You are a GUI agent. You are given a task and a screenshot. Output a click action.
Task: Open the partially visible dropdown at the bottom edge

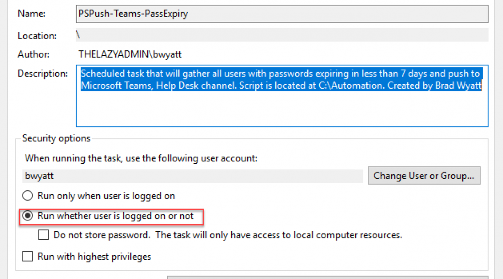point(328,277)
